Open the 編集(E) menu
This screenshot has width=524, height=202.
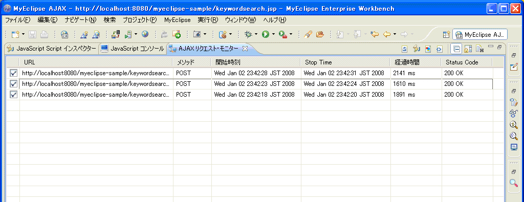48,20
